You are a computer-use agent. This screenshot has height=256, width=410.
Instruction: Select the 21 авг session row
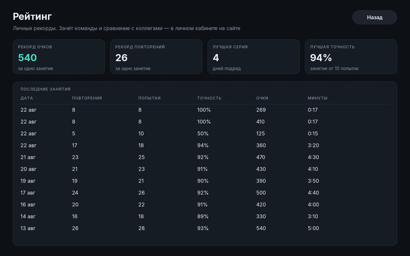point(205,157)
